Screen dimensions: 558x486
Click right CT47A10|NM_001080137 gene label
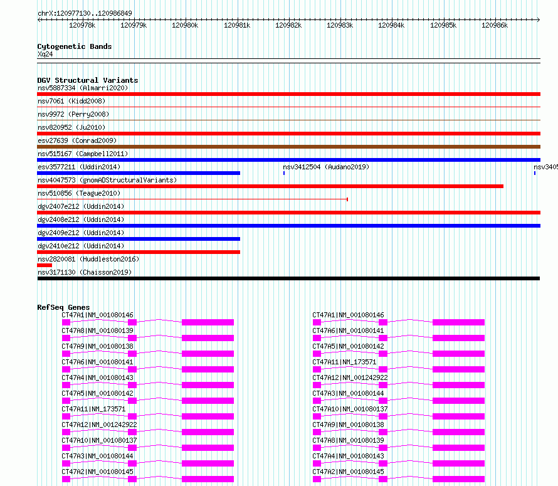click(350, 409)
